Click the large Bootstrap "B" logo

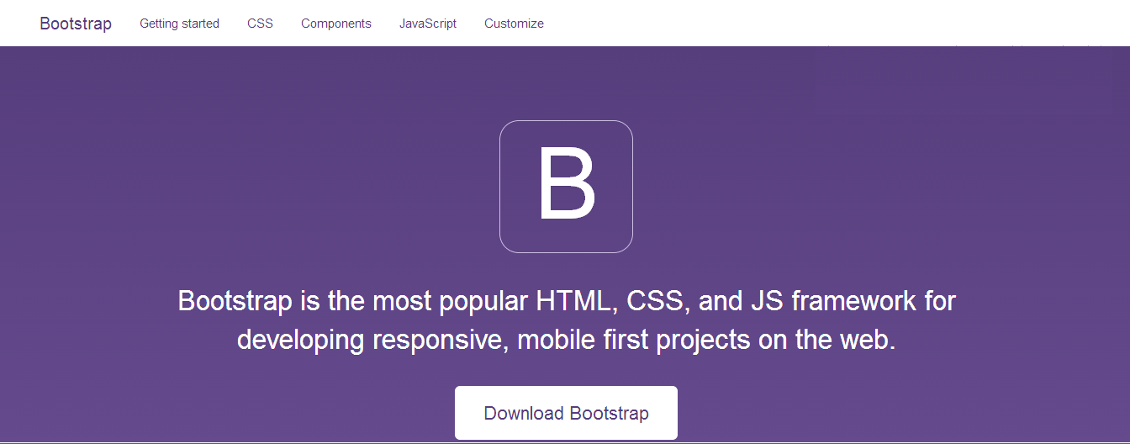pos(566,187)
